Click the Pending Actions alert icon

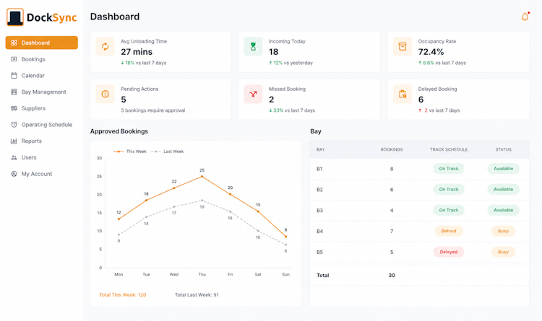click(x=105, y=94)
